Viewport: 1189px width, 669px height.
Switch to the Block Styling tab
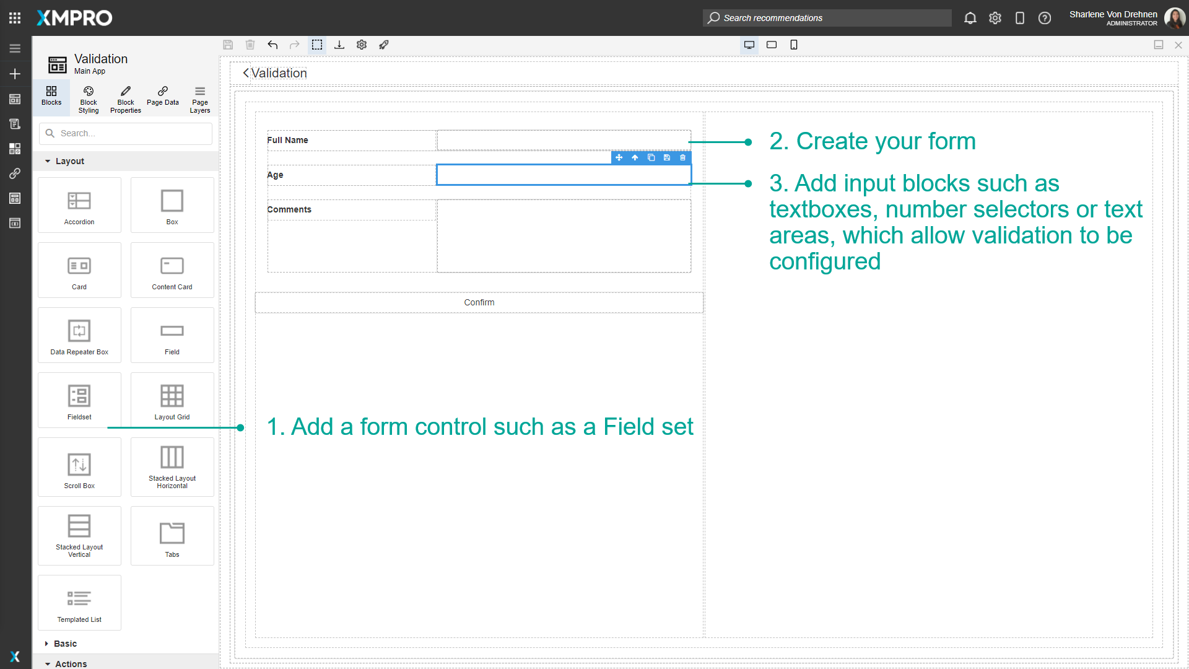88,98
